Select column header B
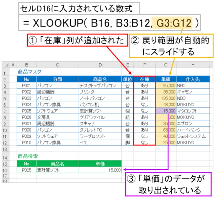The height and width of the screenshot is (198, 216). pyautogui.click(x=26, y=65)
